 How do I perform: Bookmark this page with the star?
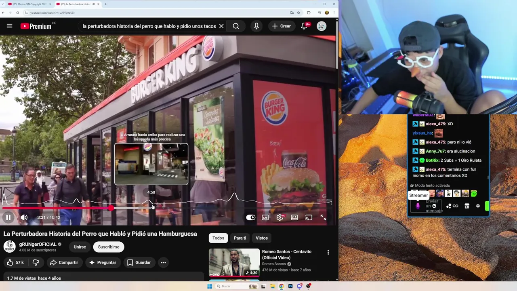298,13
